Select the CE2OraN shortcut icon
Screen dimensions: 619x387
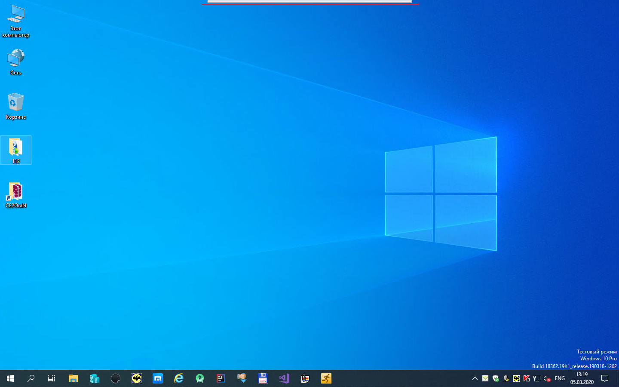(16, 195)
